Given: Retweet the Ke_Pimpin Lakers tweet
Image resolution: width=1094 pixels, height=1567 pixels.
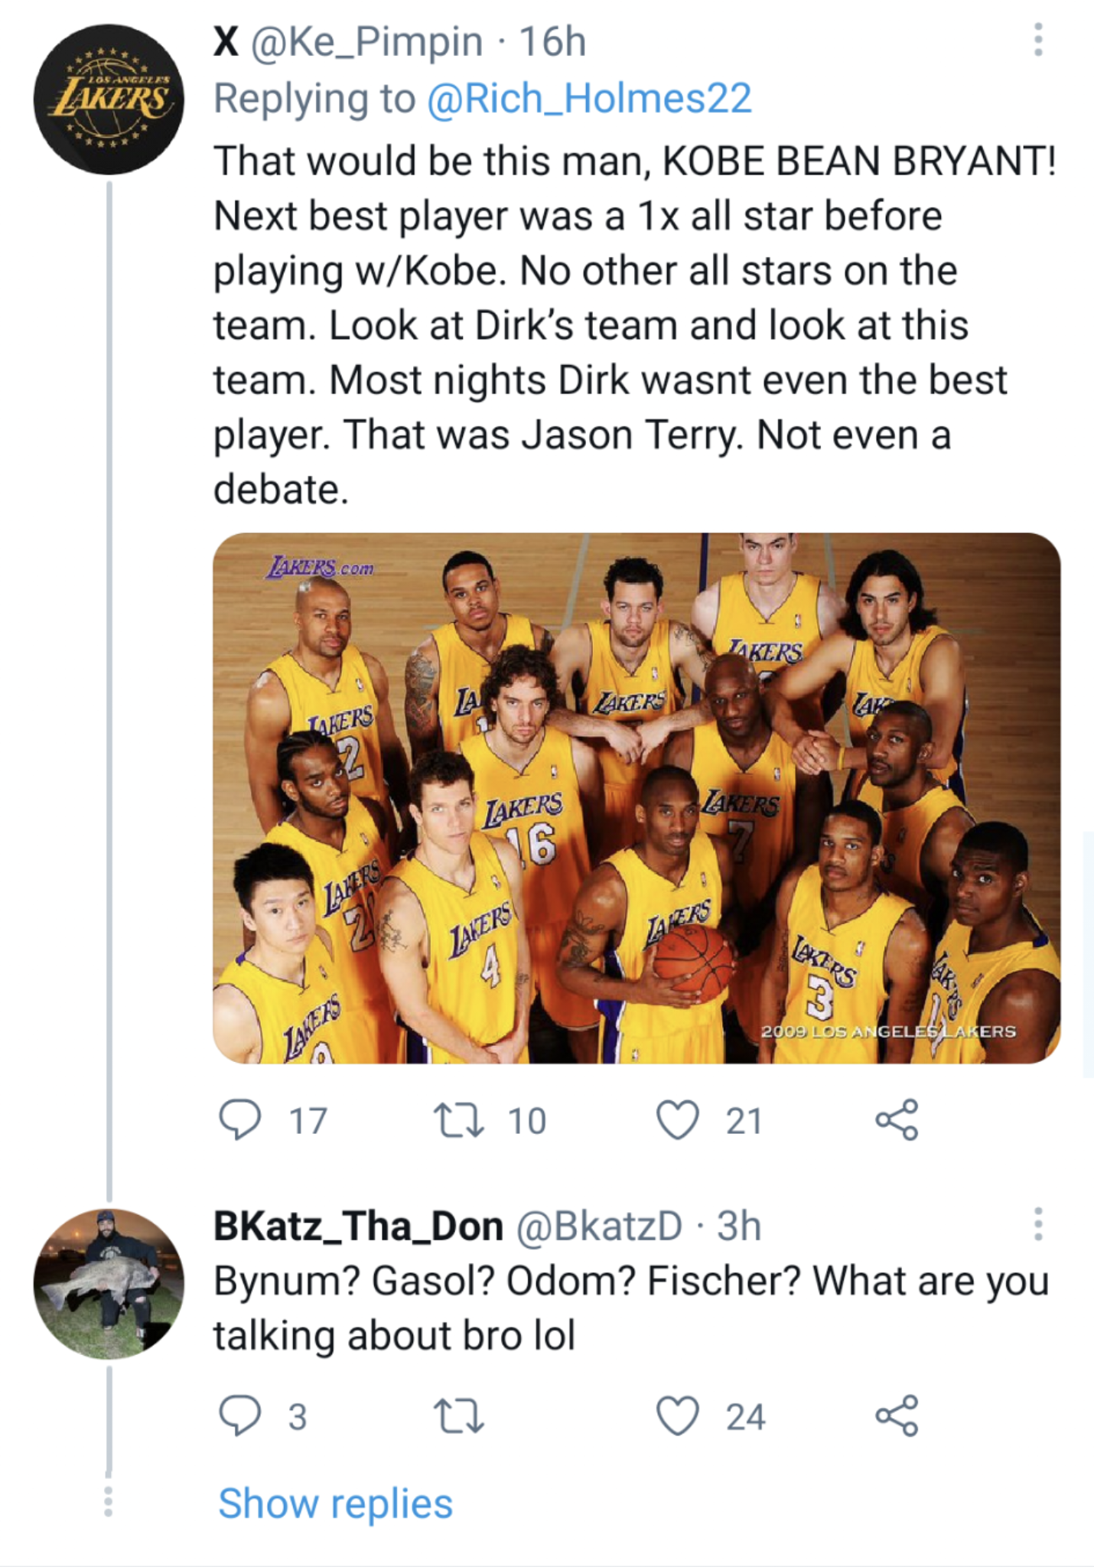Looking at the screenshot, I should pos(458,1120).
